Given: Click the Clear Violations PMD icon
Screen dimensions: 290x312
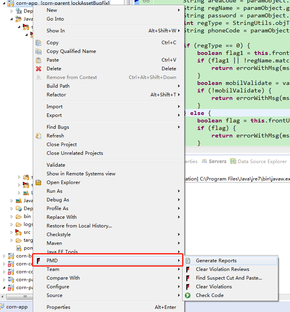Looking at the screenshot, I should 188,287.
